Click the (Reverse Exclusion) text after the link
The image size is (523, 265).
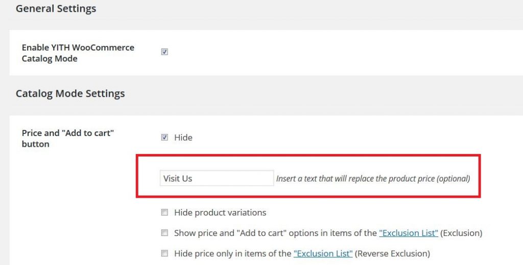coord(392,254)
